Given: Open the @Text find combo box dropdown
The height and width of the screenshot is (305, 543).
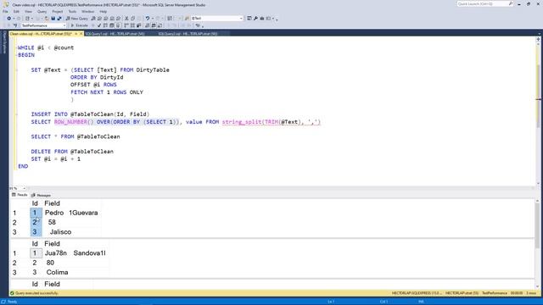Looking at the screenshot, I should [241, 19].
